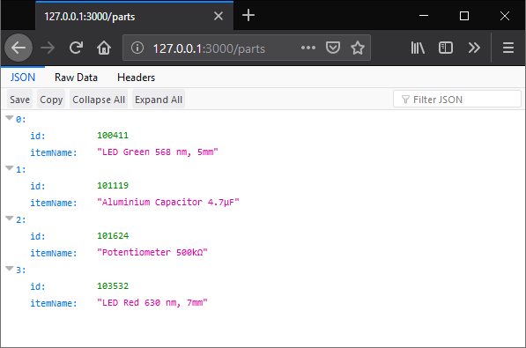Image resolution: width=526 pixels, height=348 pixels.
Task: Switch to the Headers tab
Action: (137, 78)
